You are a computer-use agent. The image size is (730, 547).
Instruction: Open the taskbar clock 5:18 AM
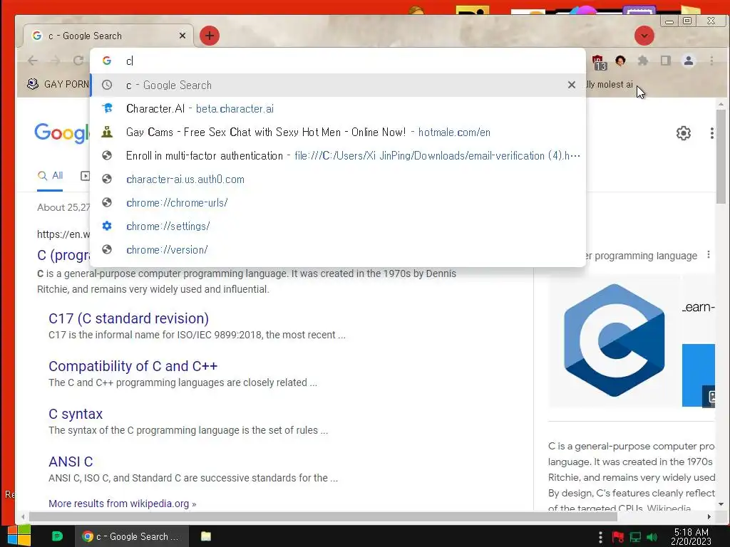tap(691, 537)
